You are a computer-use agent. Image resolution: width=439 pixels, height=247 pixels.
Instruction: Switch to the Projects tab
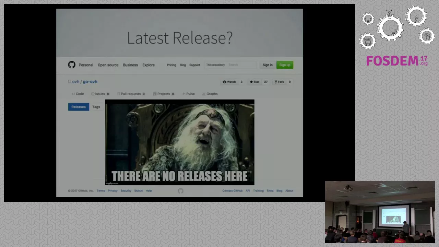[164, 94]
